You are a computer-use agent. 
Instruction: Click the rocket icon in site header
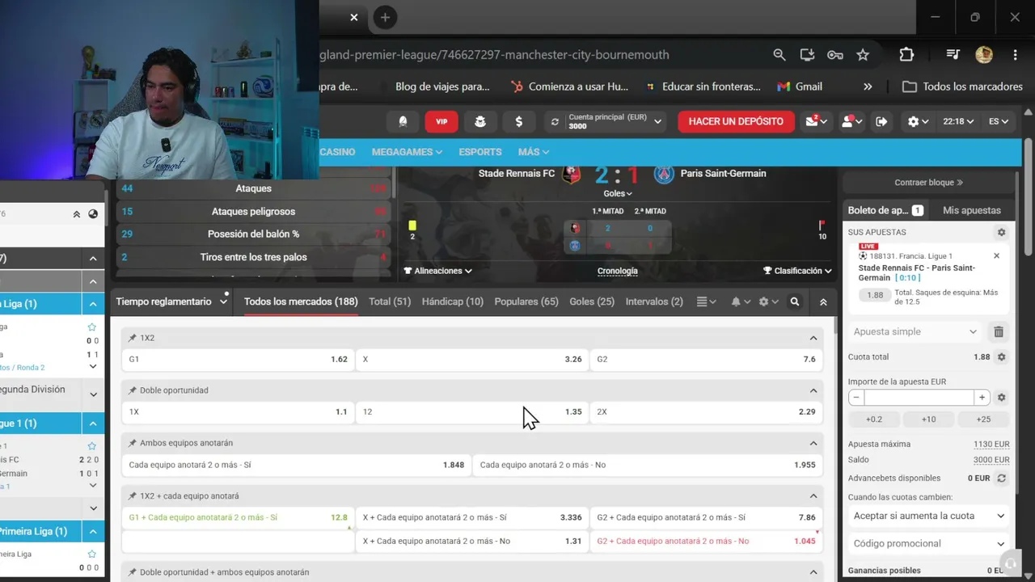403,121
